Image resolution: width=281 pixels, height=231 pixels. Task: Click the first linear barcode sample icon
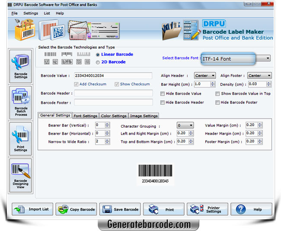tap(50, 54)
